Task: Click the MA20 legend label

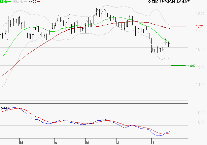Action: click(4, 2)
